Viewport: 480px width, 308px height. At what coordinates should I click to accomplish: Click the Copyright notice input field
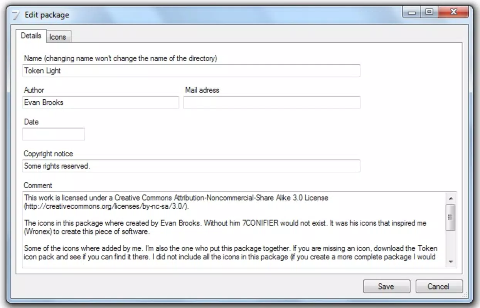[x=191, y=166]
